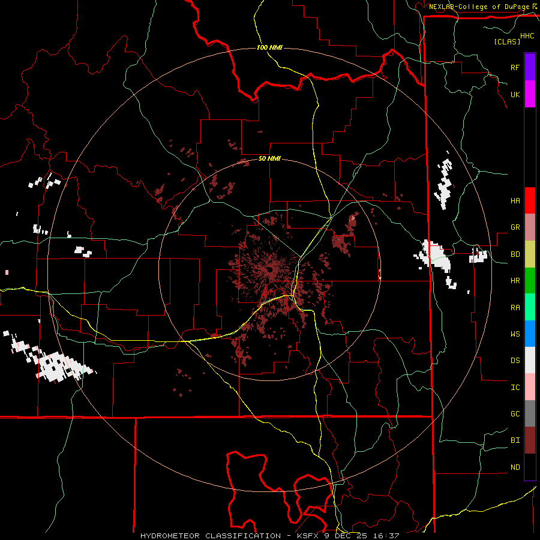Click the DS legend label

[515, 361]
